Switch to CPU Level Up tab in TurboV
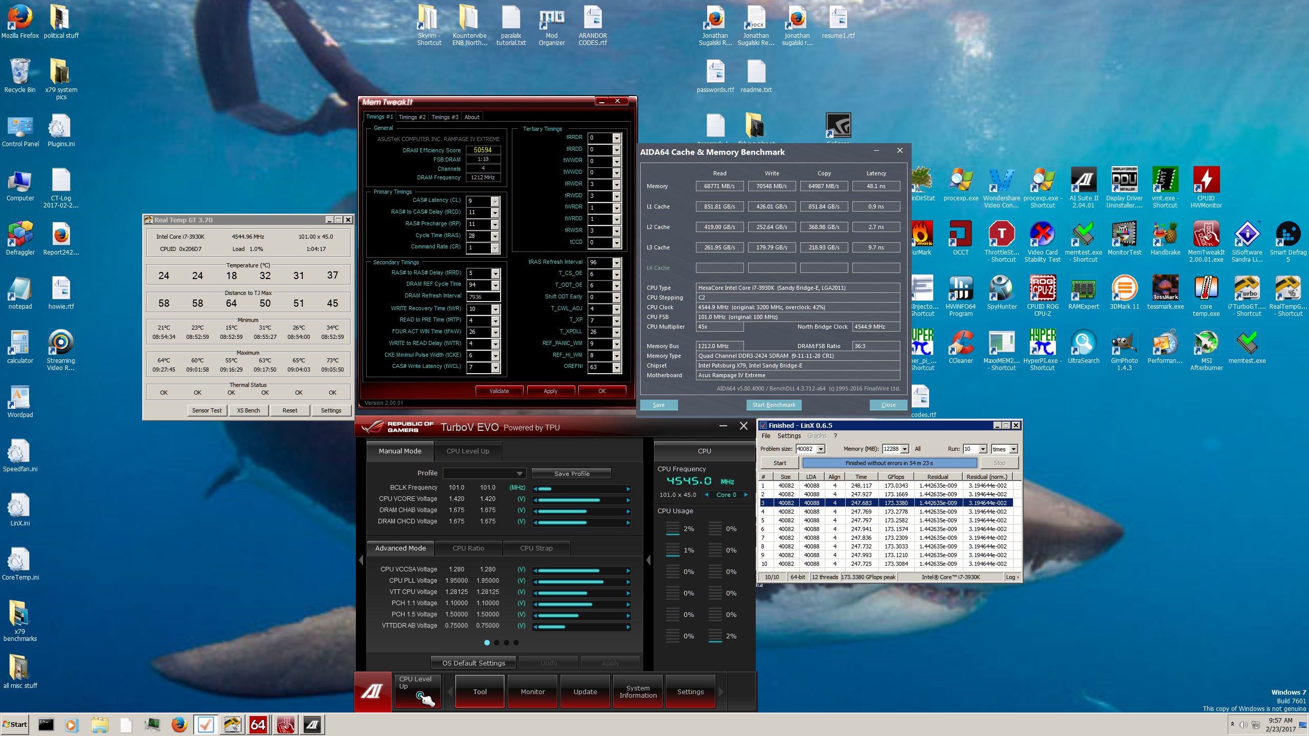Viewport: 1309px width, 736px height. tap(467, 451)
